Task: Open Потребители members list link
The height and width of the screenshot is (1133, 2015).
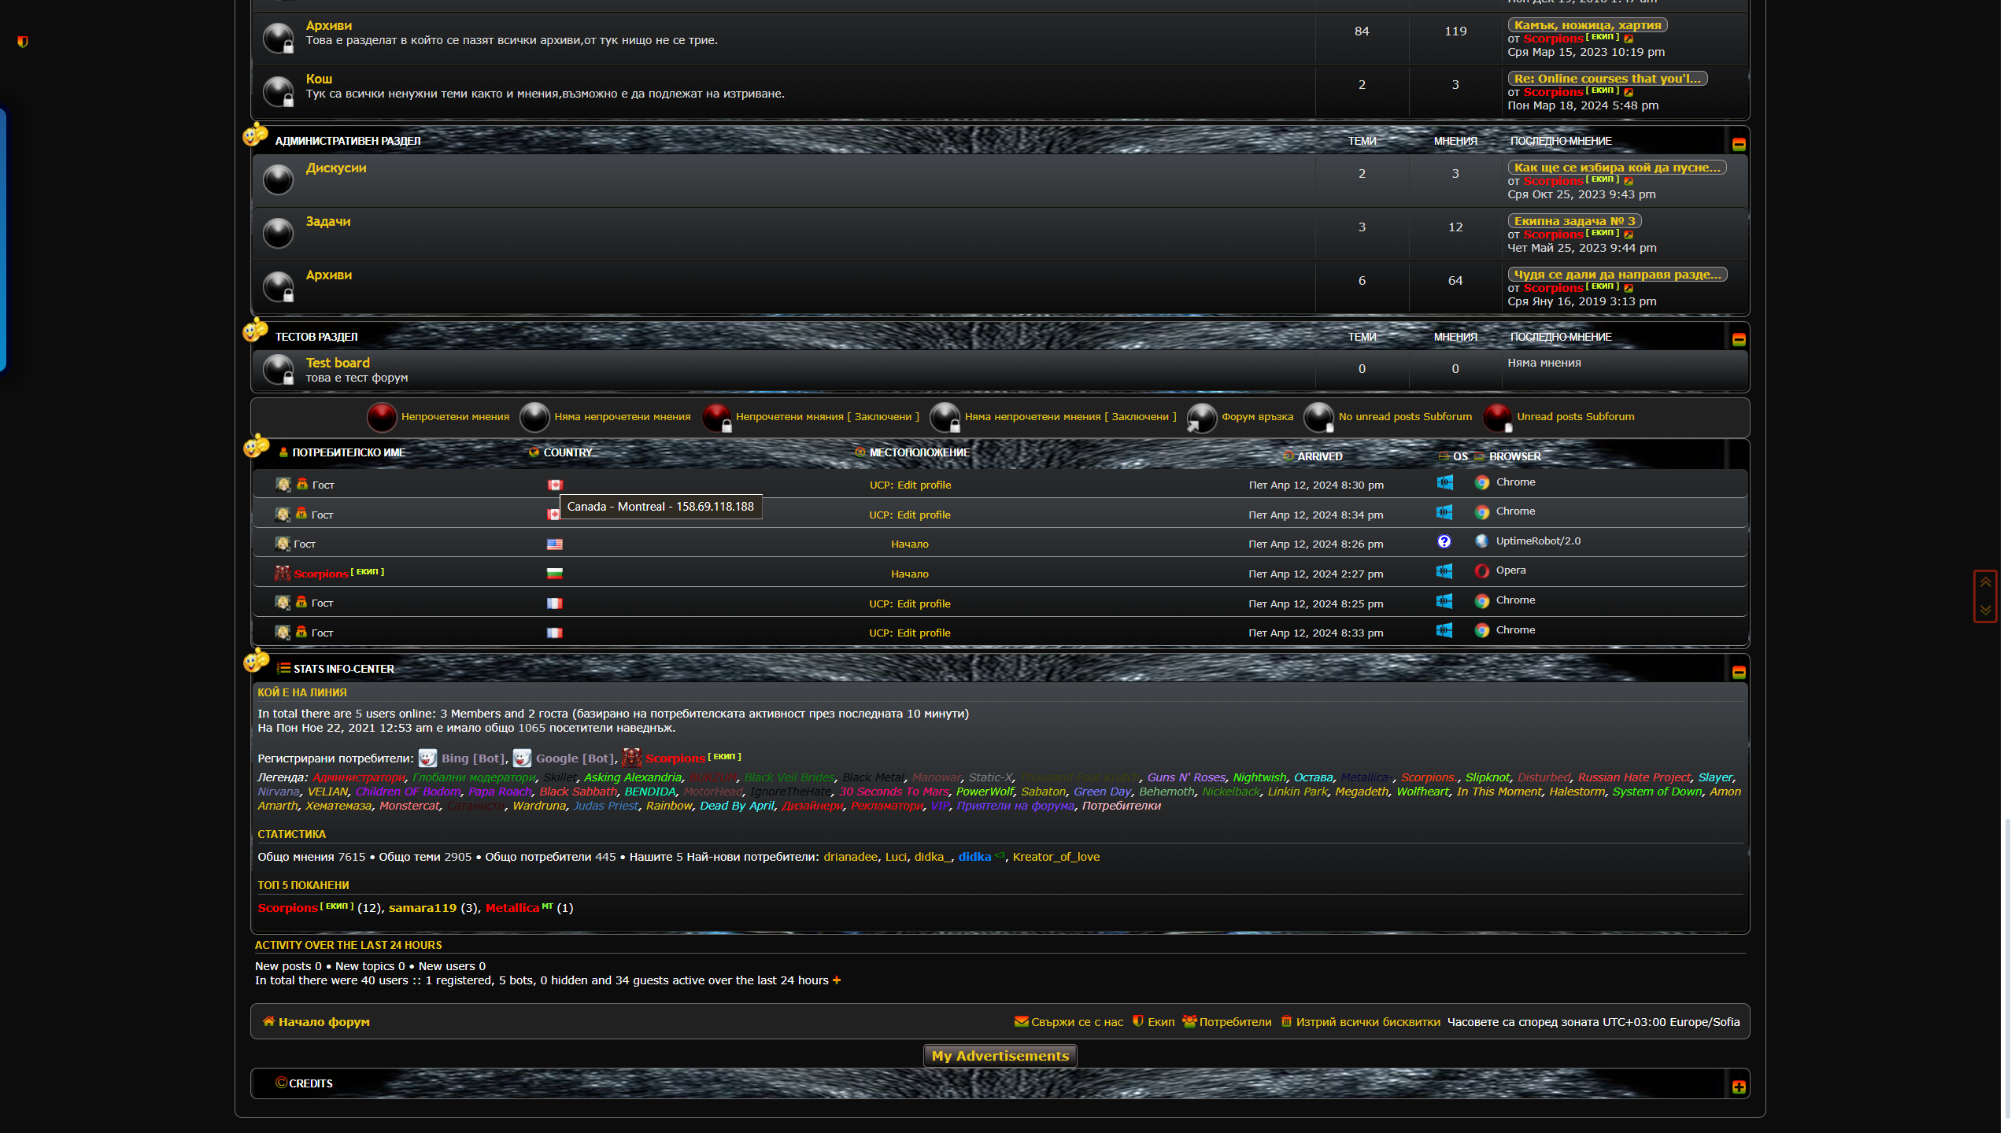Action: [x=1234, y=1022]
